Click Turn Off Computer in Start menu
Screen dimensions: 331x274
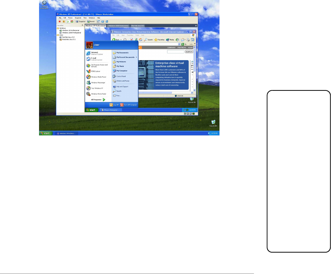(x=128, y=105)
